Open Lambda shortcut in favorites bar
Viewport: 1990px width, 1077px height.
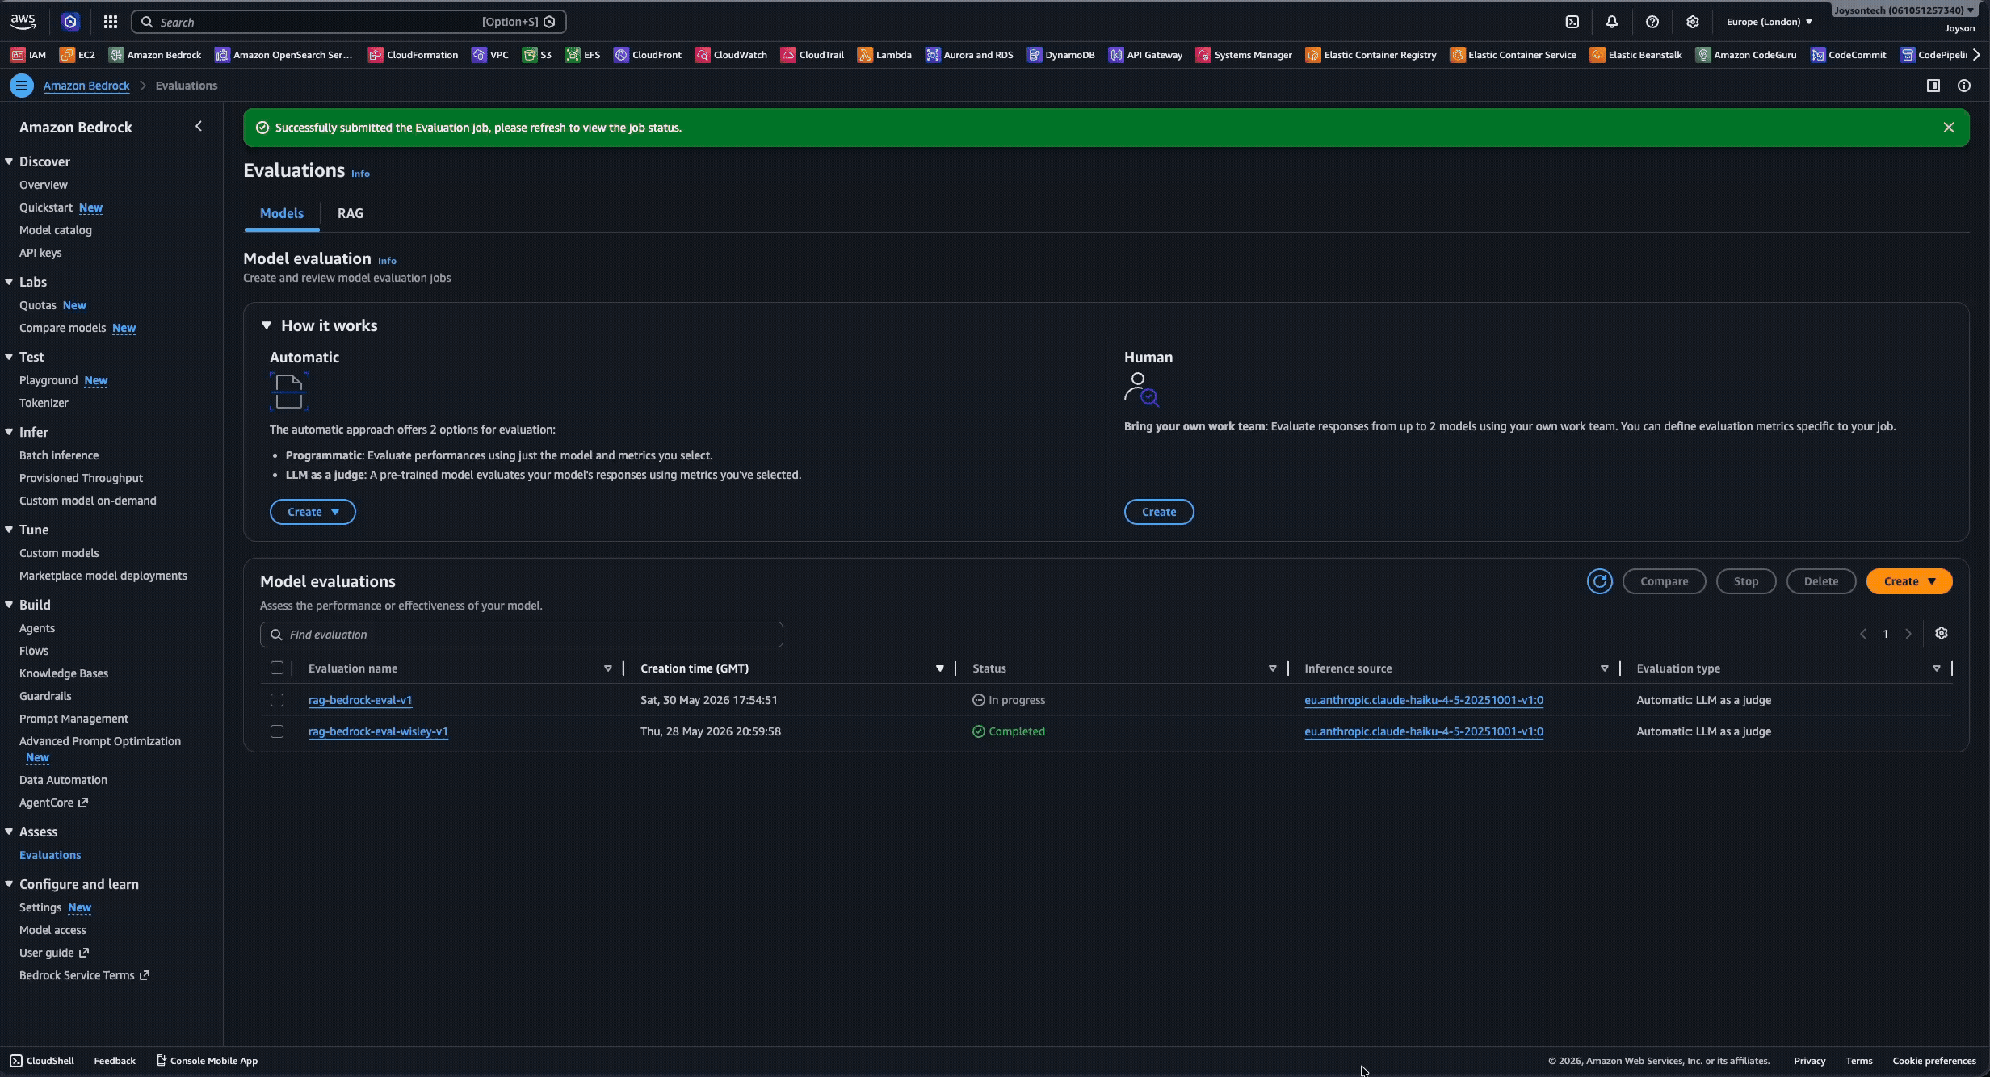coord(884,55)
